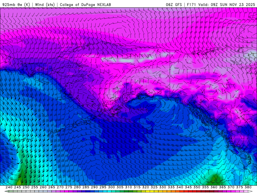Choose the 355 legend value

205,187
